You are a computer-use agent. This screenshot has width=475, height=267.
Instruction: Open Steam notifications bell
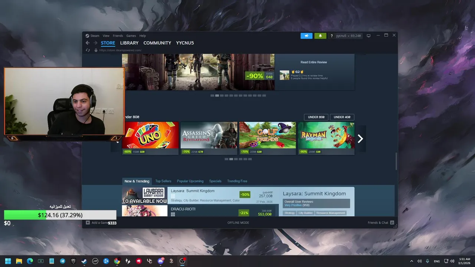point(320,36)
